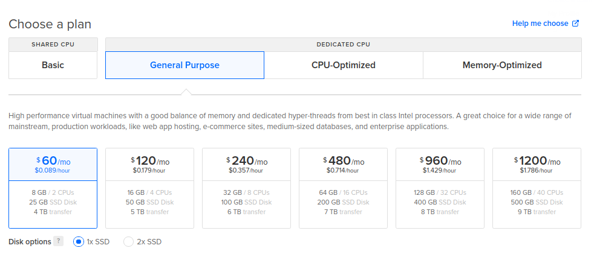This screenshot has width=594, height=257.
Task: Pick the $1200/mo plan with 160 GB
Action: (x=537, y=188)
